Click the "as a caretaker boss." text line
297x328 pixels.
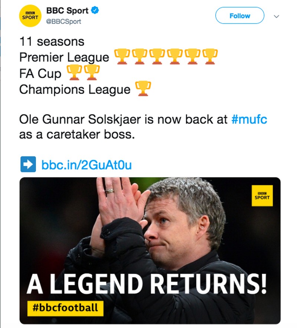[x=77, y=134]
